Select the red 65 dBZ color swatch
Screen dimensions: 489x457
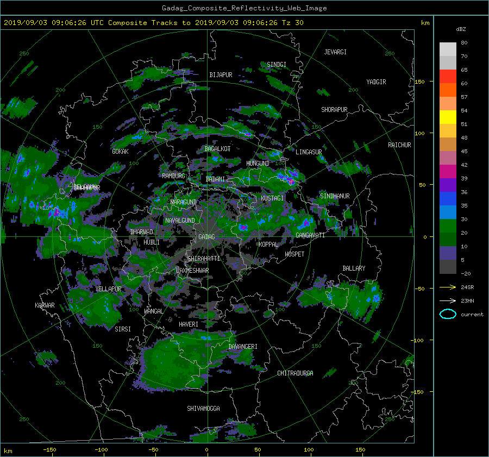click(448, 76)
